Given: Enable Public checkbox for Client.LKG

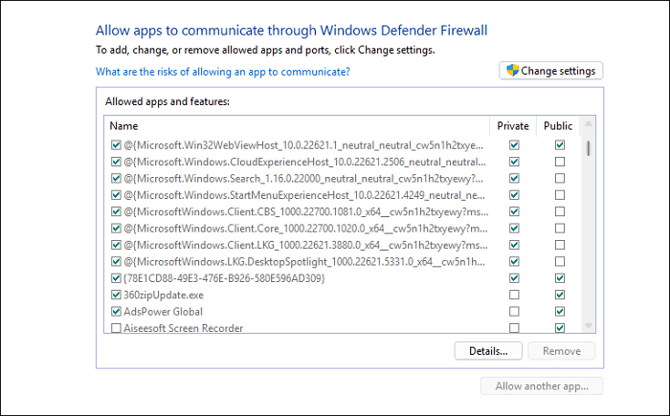Looking at the screenshot, I should pos(560,245).
